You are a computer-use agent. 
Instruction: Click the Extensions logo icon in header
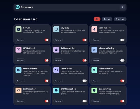click(x=18, y=7)
